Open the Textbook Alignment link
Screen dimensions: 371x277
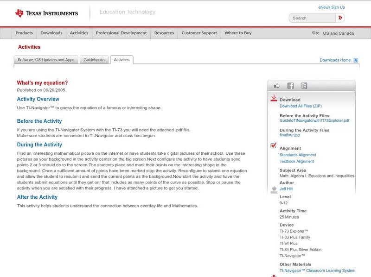point(297,161)
